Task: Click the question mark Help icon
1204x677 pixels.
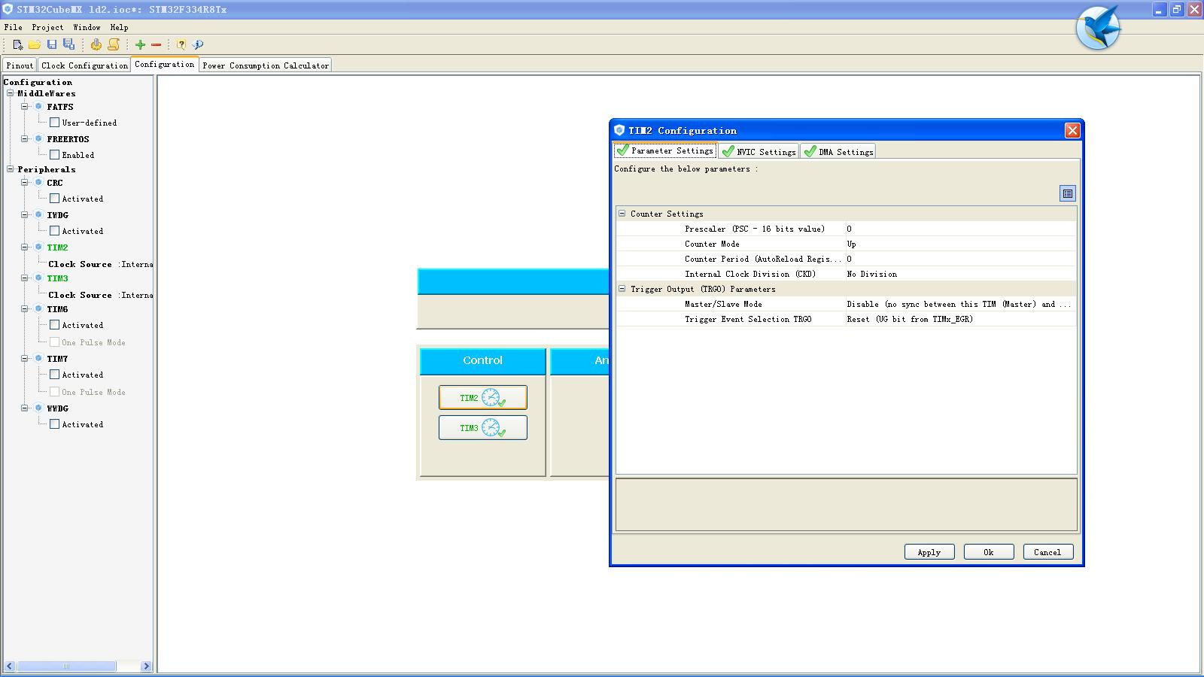Action: tap(181, 44)
